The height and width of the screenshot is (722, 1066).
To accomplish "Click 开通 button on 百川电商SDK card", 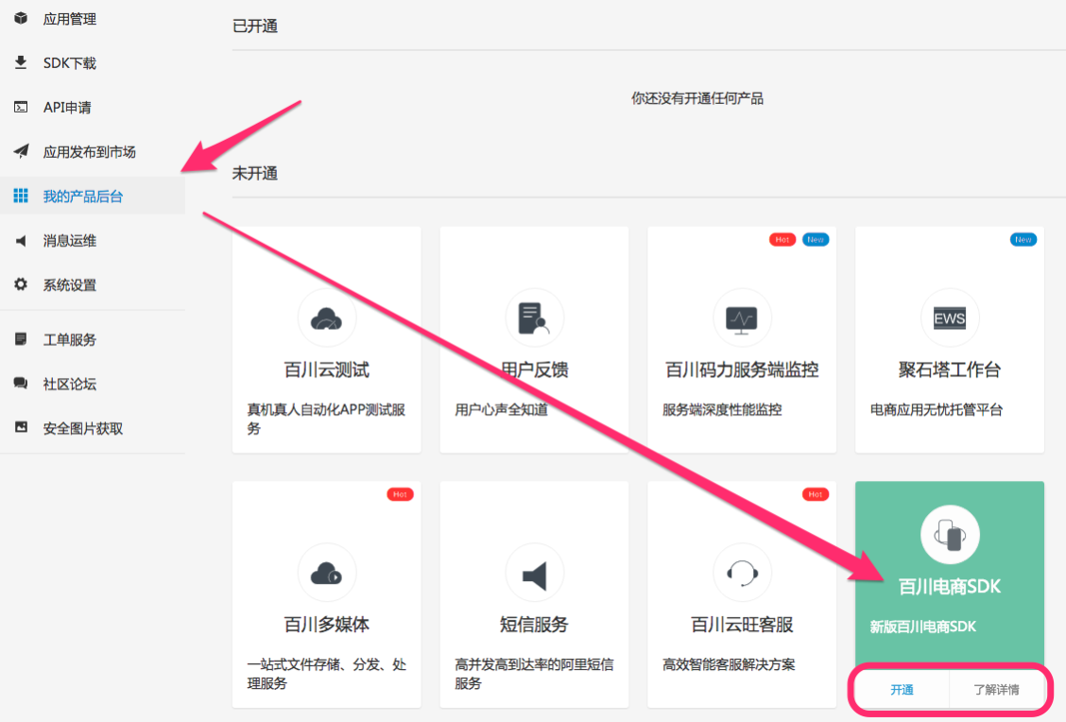I will (x=903, y=689).
